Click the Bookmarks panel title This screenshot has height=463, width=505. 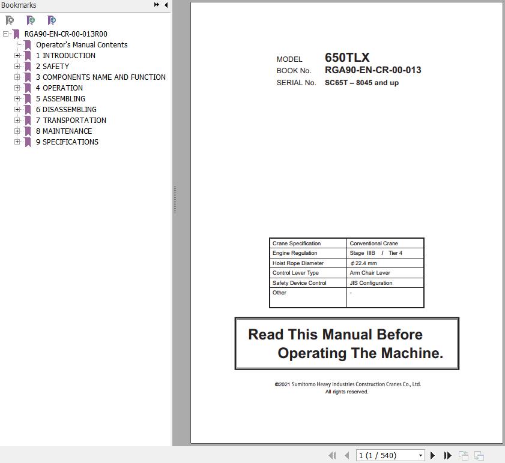point(19,5)
